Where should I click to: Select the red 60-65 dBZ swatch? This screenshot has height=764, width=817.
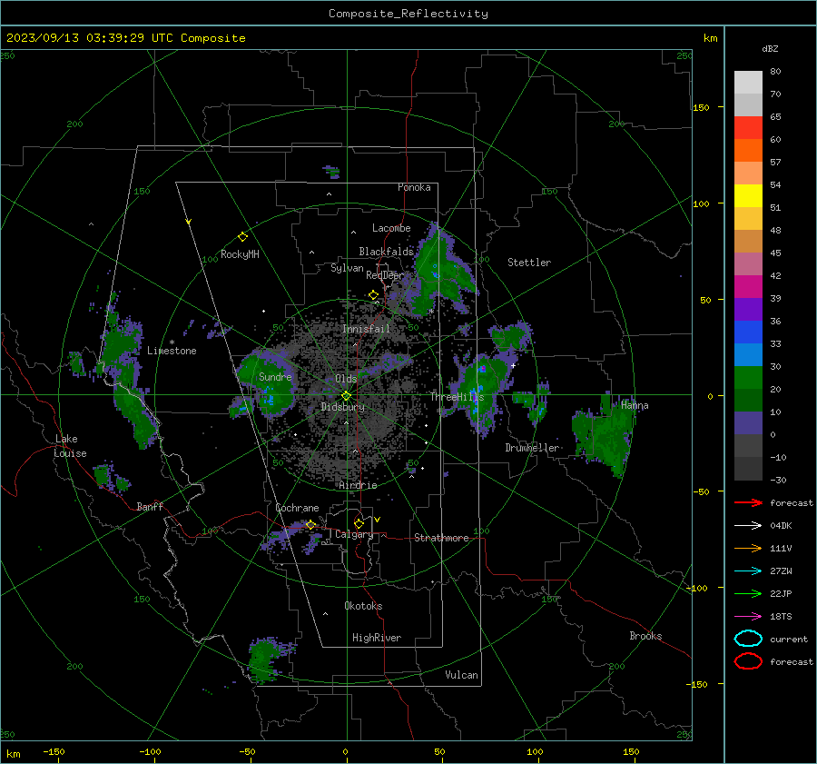click(x=748, y=128)
